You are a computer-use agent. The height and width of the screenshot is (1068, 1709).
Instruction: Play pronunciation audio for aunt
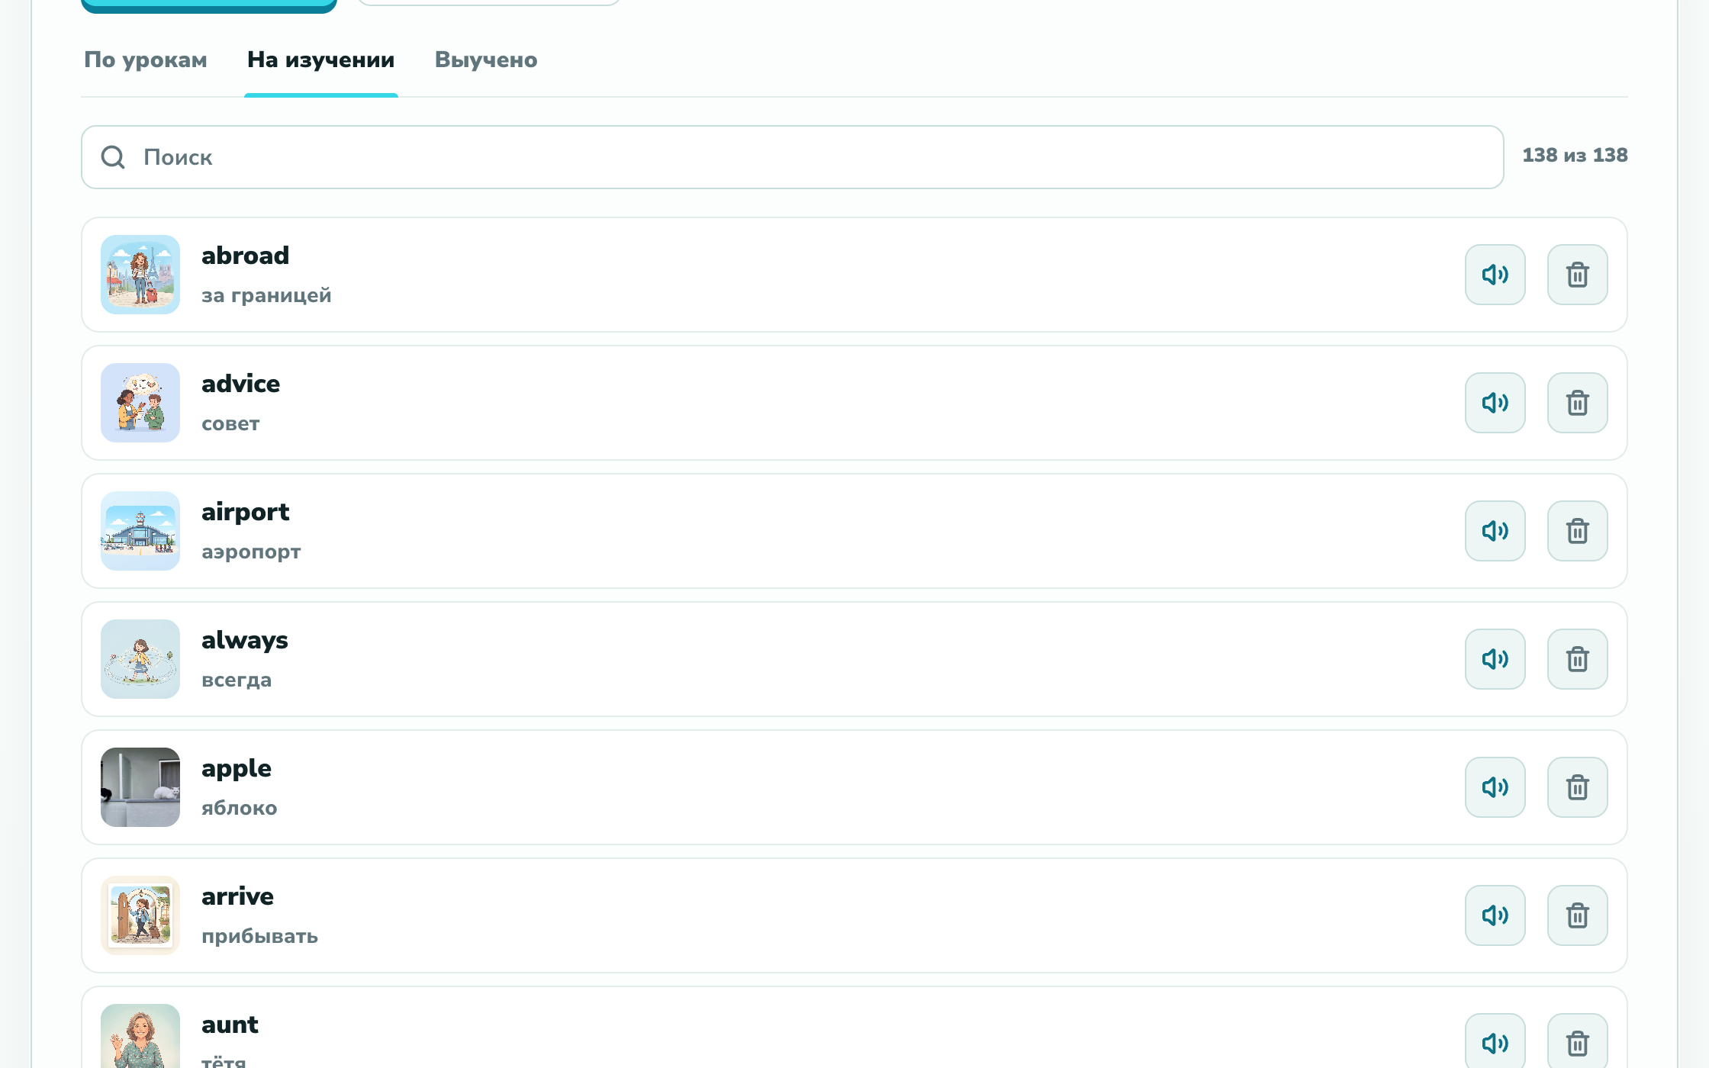pyautogui.click(x=1495, y=1041)
